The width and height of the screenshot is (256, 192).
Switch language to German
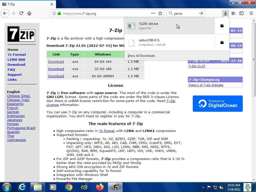[x=13, y=112]
